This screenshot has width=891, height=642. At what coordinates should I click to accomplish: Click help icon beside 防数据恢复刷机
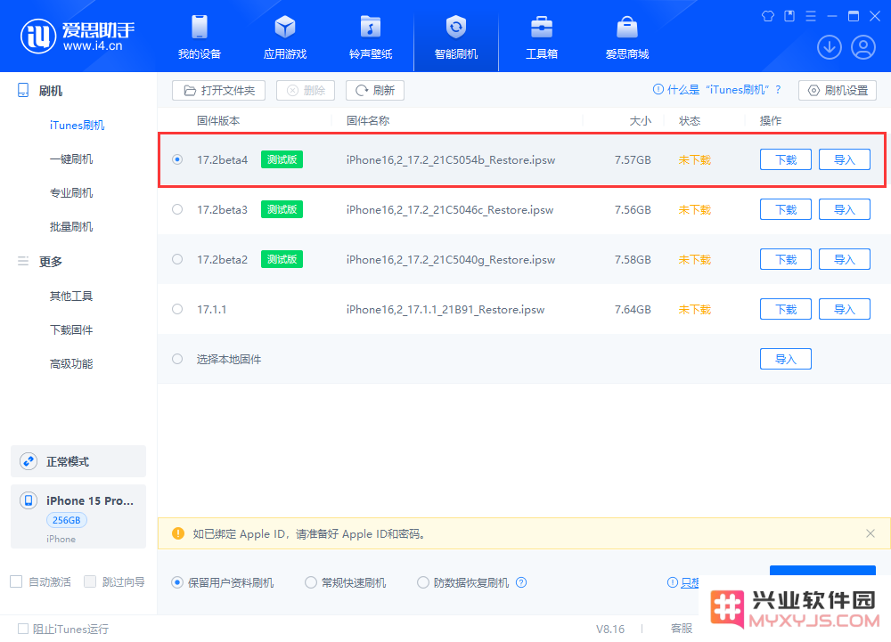[521, 582]
